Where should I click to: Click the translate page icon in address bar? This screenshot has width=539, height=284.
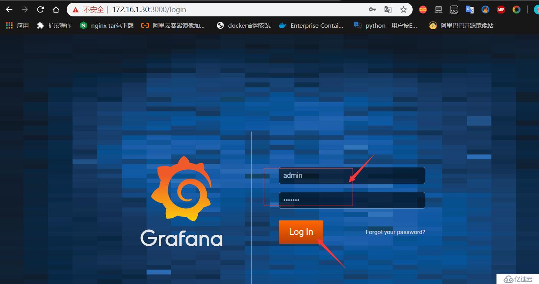click(388, 9)
